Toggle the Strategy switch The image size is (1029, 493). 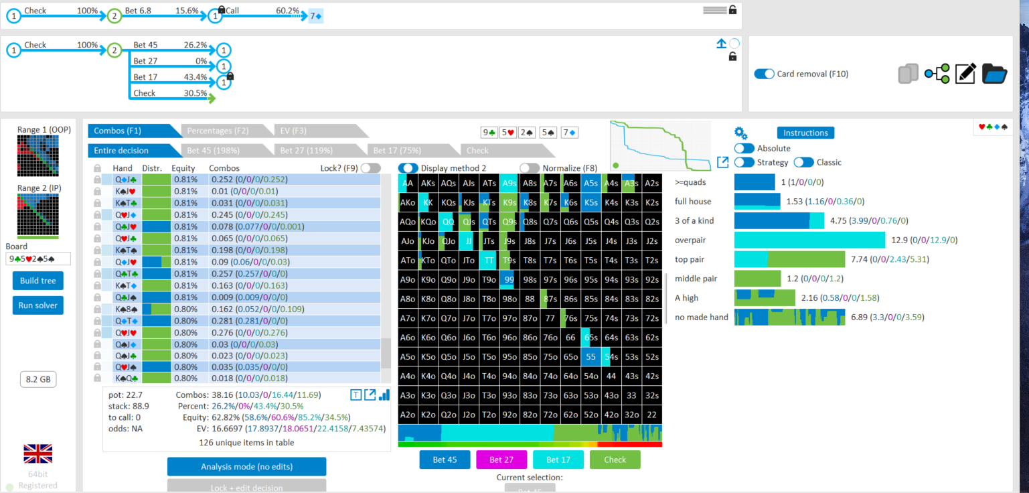(x=744, y=162)
